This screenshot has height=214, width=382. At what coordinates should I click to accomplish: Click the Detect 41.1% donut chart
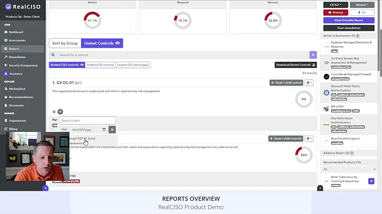92,21
